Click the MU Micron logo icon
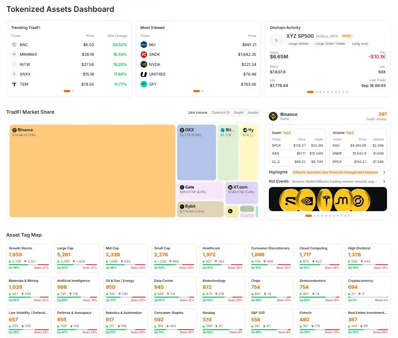 (144, 45)
